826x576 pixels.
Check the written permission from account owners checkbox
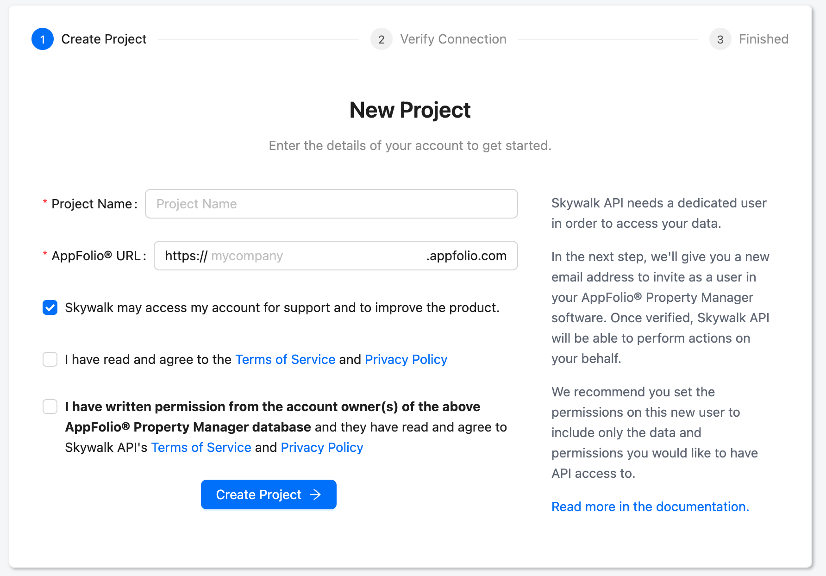point(50,407)
